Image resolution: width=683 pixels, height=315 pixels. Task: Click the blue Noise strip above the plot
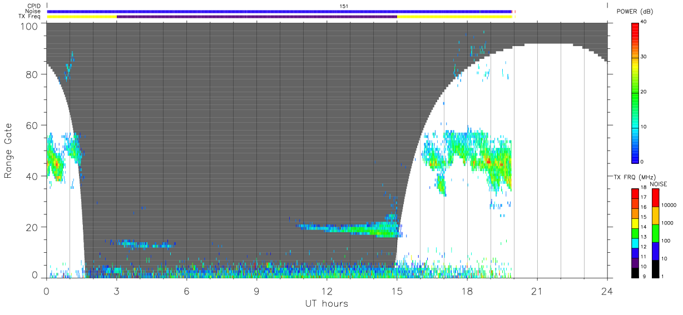point(279,11)
